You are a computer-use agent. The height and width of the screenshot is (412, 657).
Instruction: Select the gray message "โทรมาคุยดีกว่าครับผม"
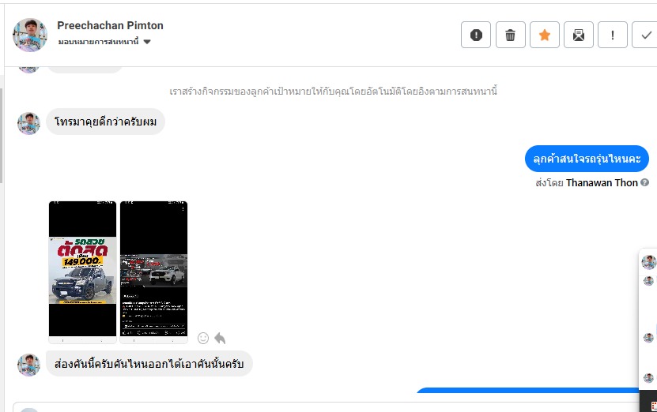[x=106, y=122]
